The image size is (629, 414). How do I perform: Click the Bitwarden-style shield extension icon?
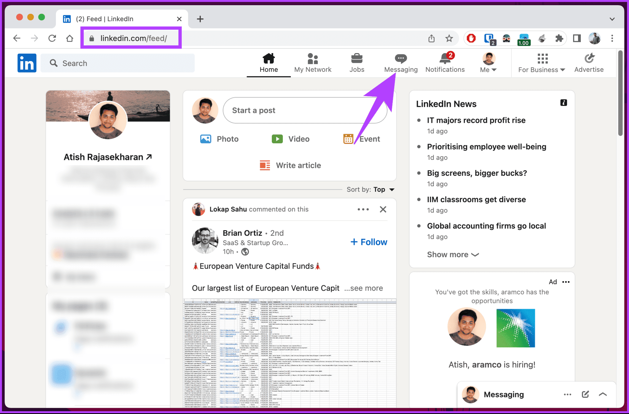(489, 39)
